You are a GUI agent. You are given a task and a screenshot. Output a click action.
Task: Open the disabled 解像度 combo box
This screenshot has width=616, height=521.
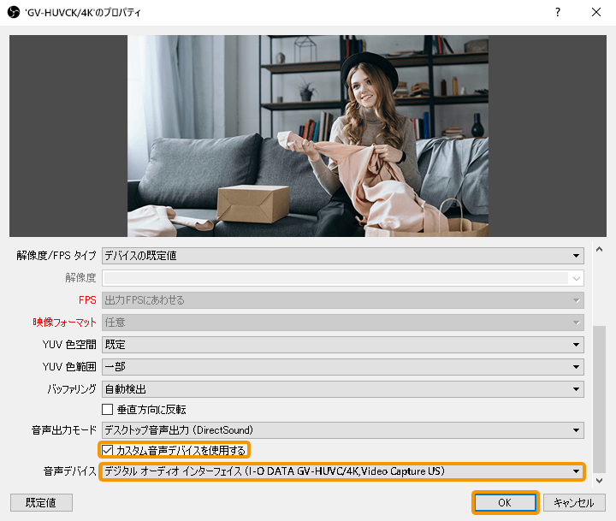point(342,278)
